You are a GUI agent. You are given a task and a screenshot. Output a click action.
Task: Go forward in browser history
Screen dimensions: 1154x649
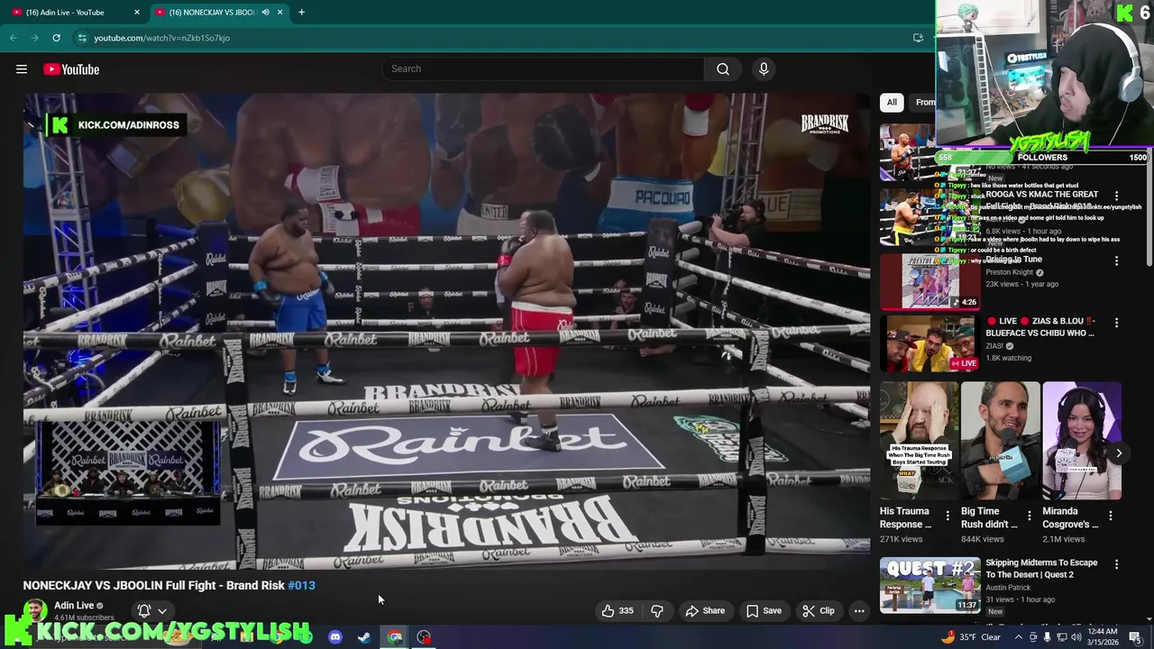tap(34, 38)
